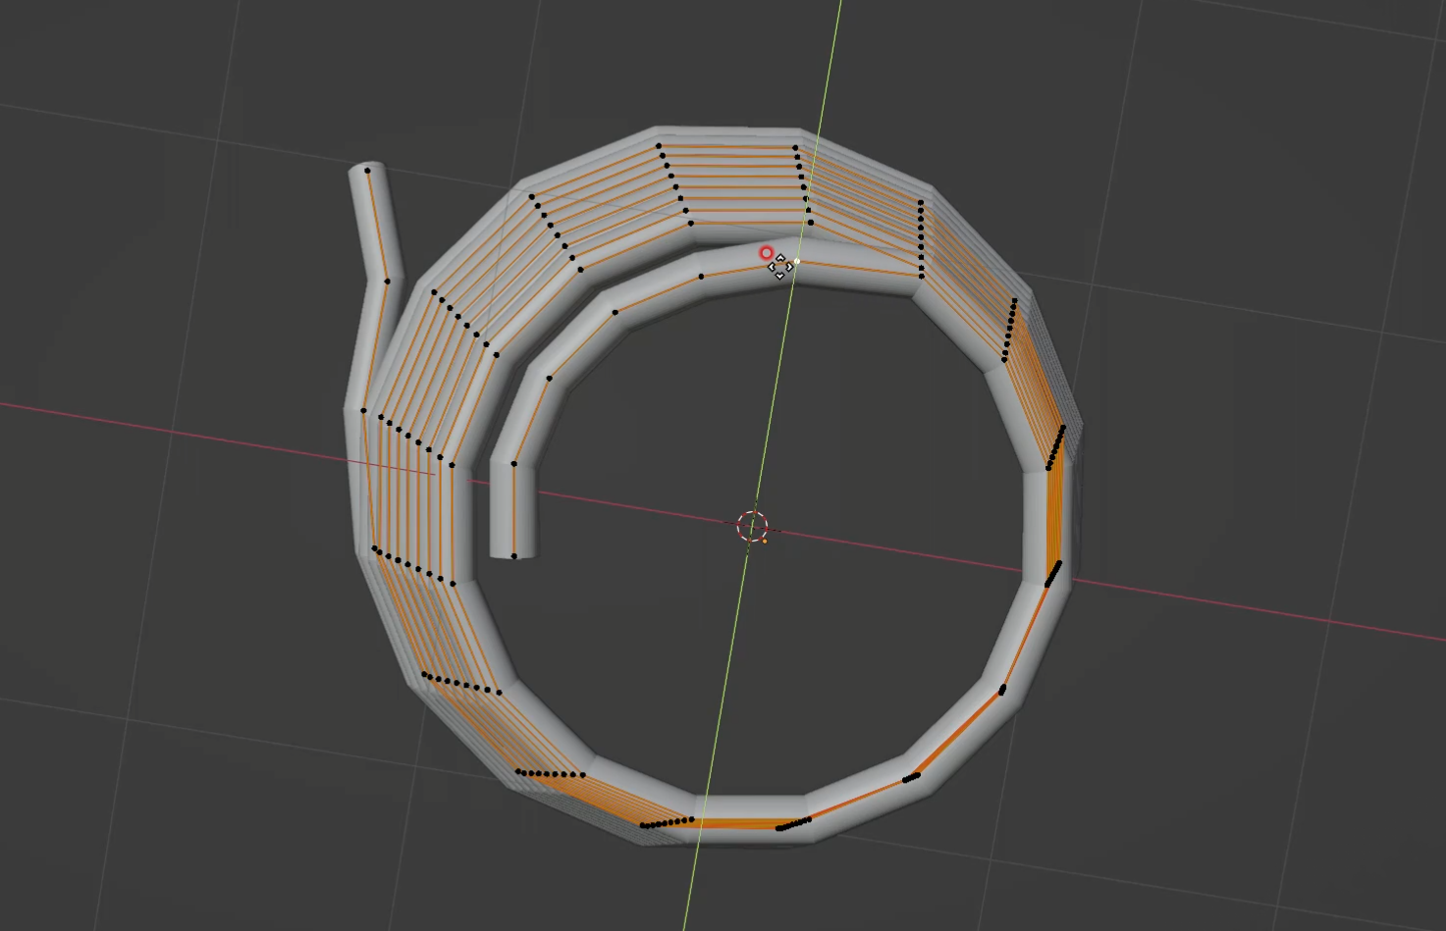Select the vertex at the inner tube's bottom end
This screenshot has height=931, width=1446.
[514, 556]
